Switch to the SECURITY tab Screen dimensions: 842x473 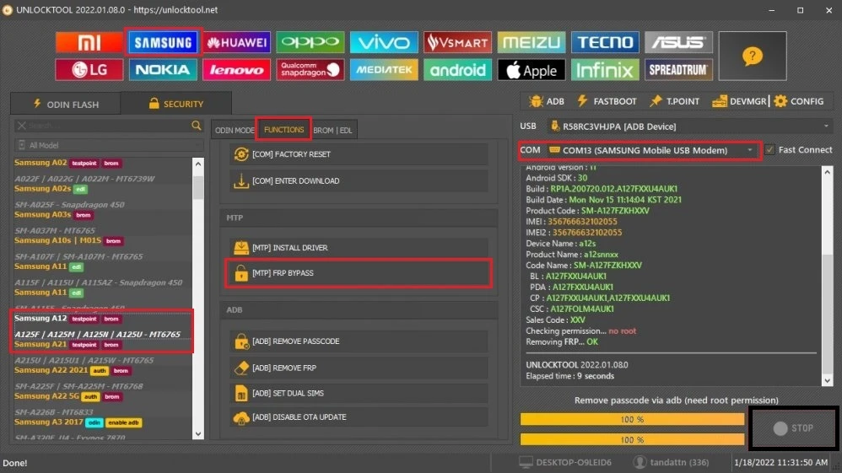[176, 104]
